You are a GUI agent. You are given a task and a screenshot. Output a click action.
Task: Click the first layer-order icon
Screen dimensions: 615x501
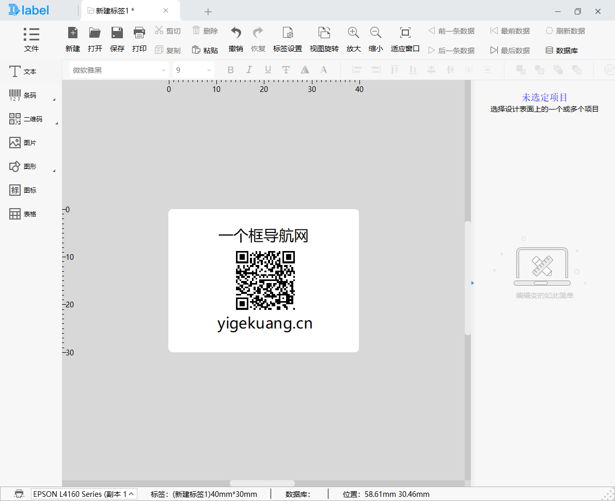point(521,70)
